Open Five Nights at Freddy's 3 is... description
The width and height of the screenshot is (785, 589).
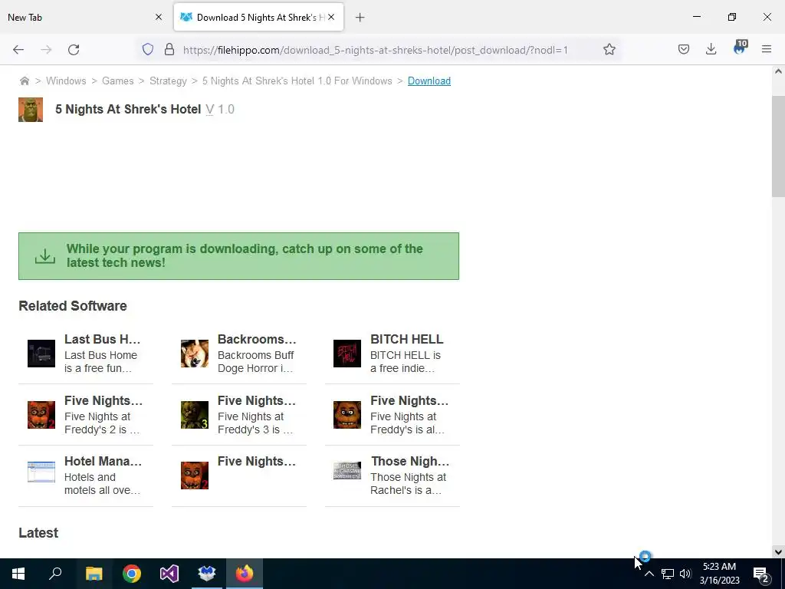255,423
